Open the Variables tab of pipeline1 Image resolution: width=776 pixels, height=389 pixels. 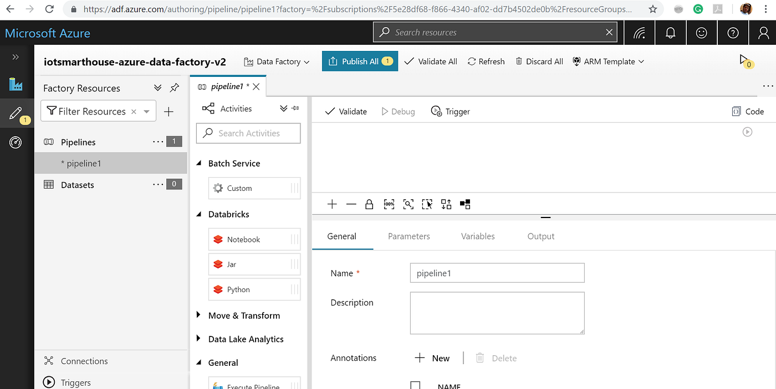tap(477, 236)
